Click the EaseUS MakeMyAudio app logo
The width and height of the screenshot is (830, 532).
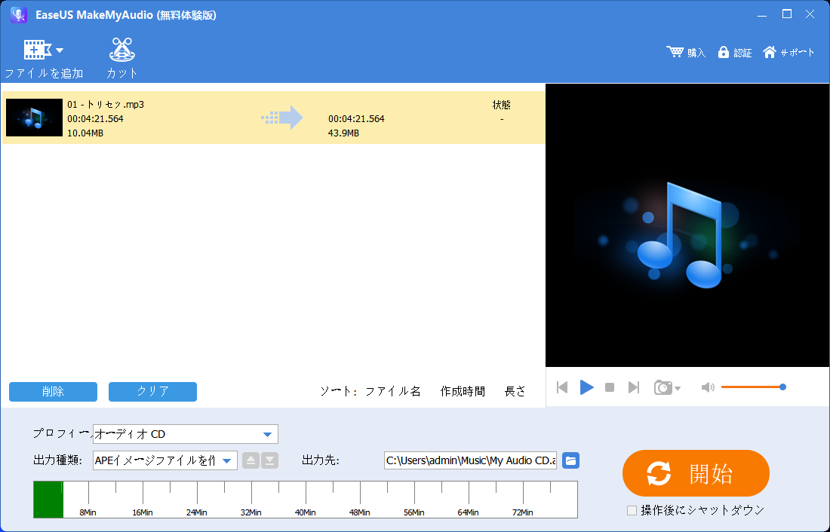coord(19,15)
